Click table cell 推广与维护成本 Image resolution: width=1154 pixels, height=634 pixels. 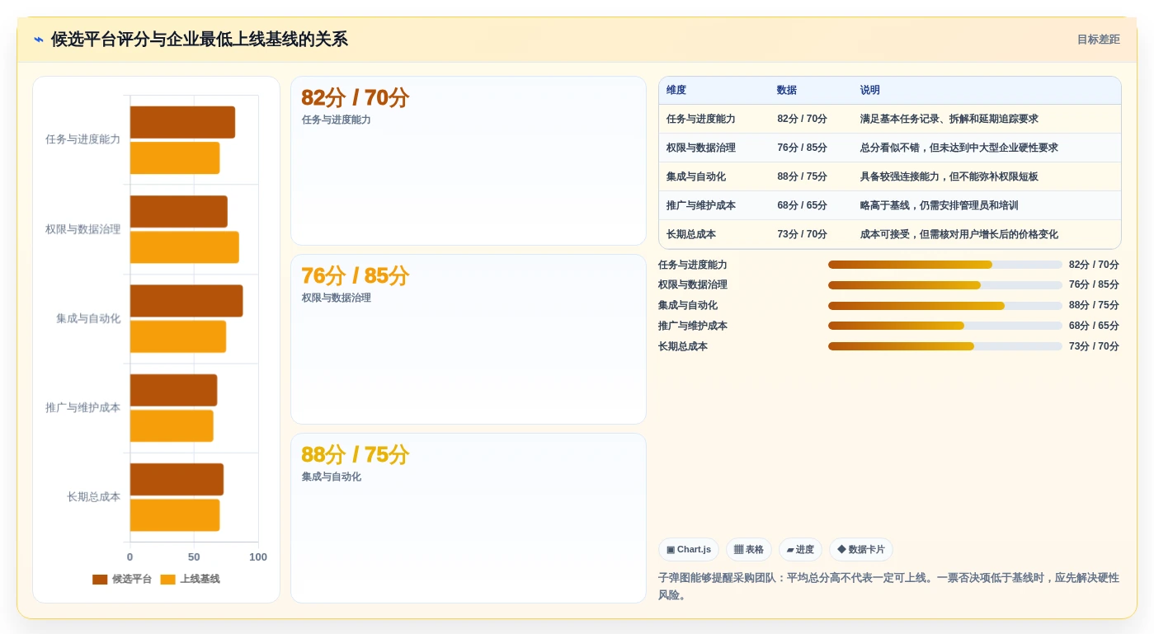pyautogui.click(x=701, y=205)
